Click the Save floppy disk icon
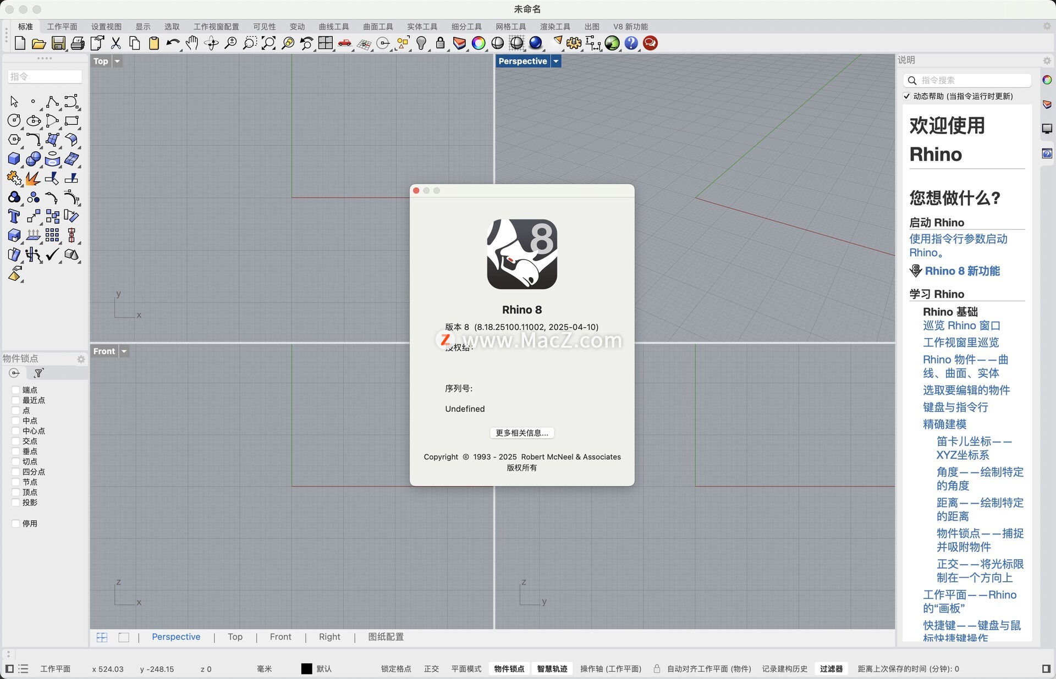The image size is (1056, 679). point(58,43)
